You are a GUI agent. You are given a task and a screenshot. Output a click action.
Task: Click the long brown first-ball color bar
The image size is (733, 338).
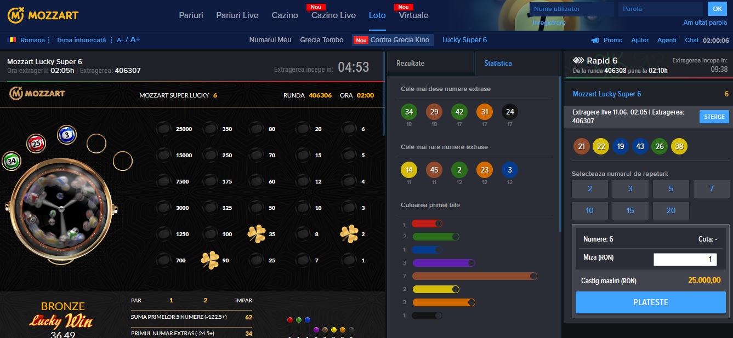tap(475, 276)
